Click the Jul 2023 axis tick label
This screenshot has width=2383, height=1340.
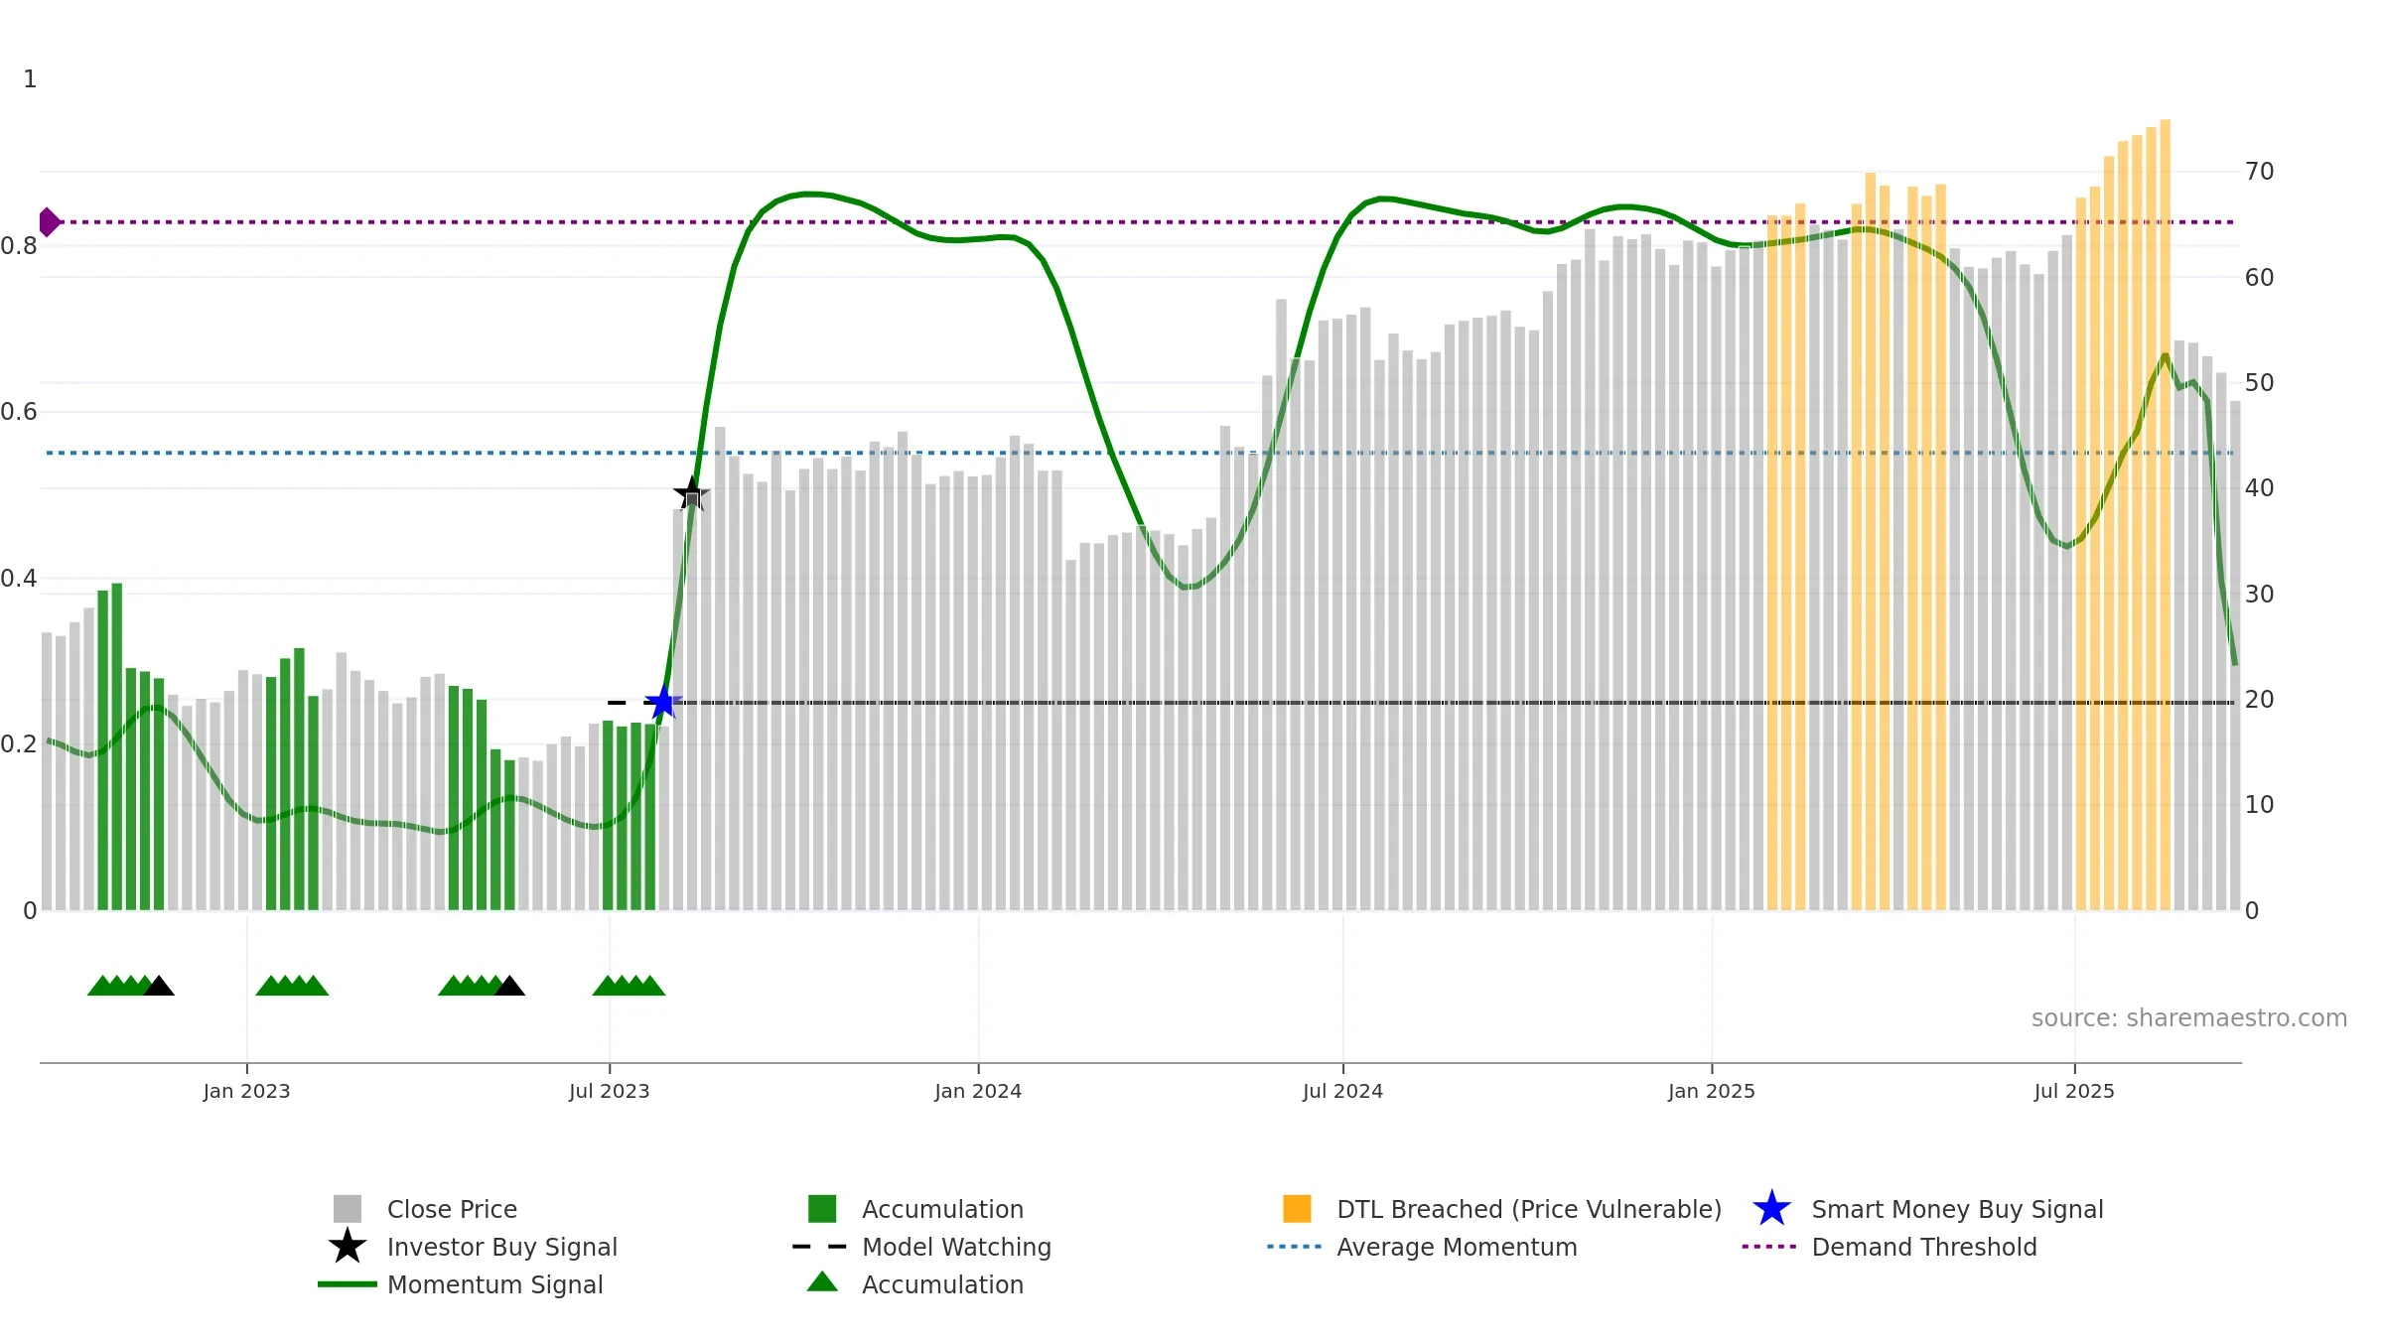click(x=610, y=1092)
